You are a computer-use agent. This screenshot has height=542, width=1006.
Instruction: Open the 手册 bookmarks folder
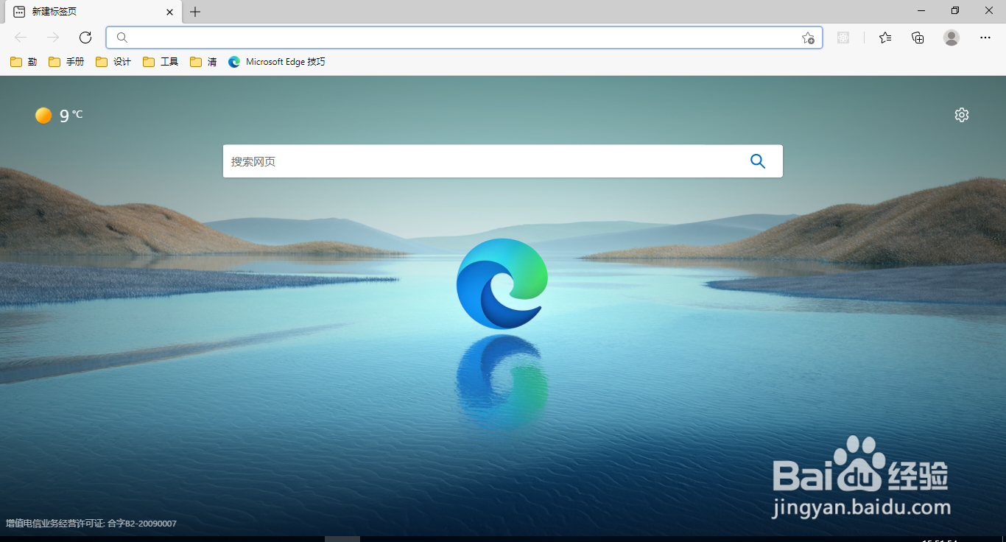coord(66,62)
